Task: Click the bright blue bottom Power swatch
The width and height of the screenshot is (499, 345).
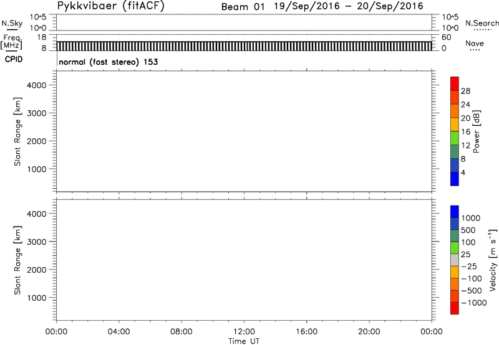Action: click(455, 179)
